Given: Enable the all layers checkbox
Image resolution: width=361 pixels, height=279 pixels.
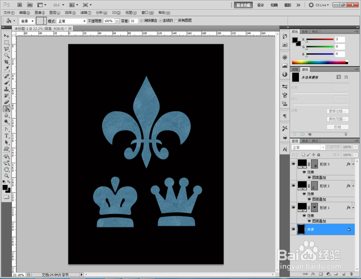Looking at the screenshot, I should [x=176, y=21].
